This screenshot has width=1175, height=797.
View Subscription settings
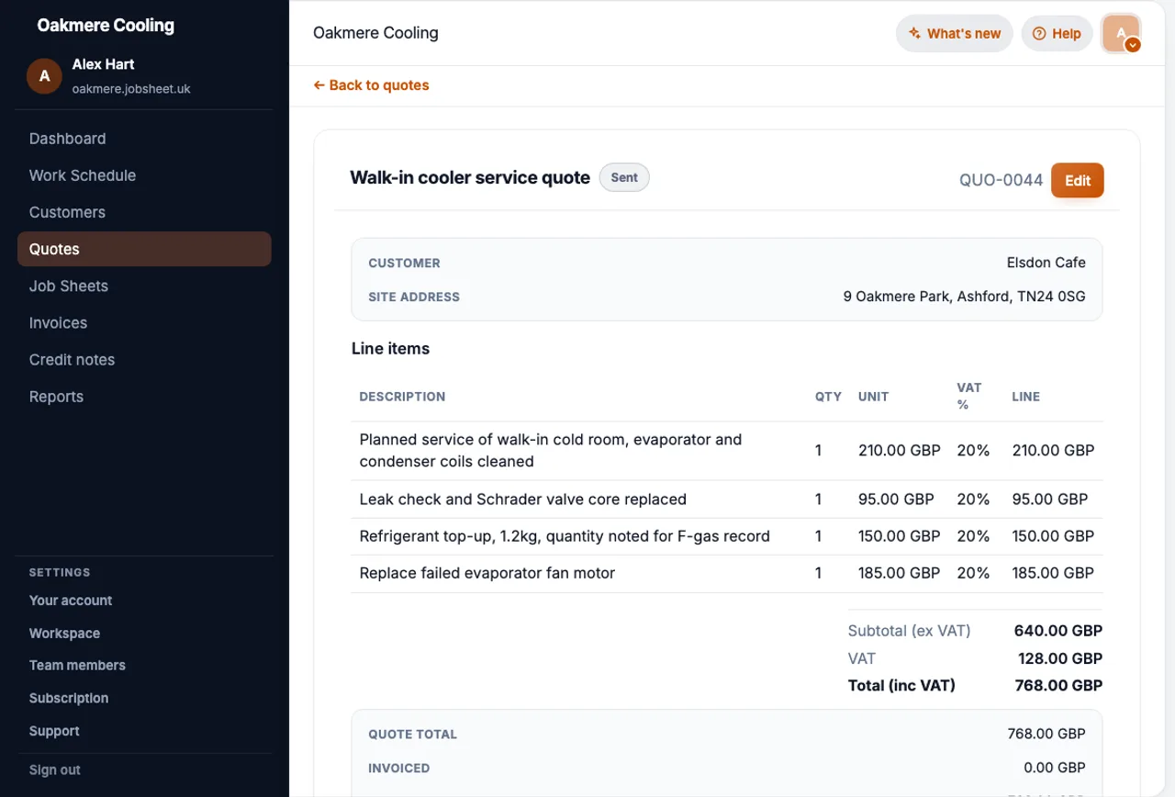[69, 699]
